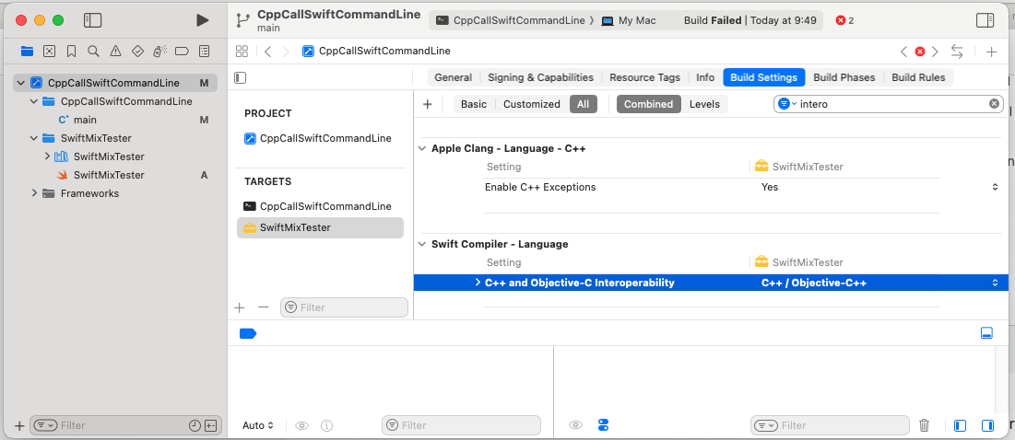Select the Combined view option
The width and height of the screenshot is (1015, 440).
(x=648, y=104)
